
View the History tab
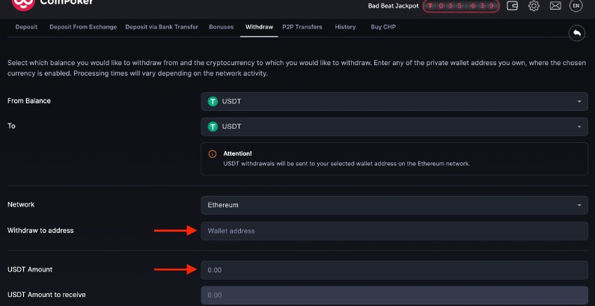(345, 27)
